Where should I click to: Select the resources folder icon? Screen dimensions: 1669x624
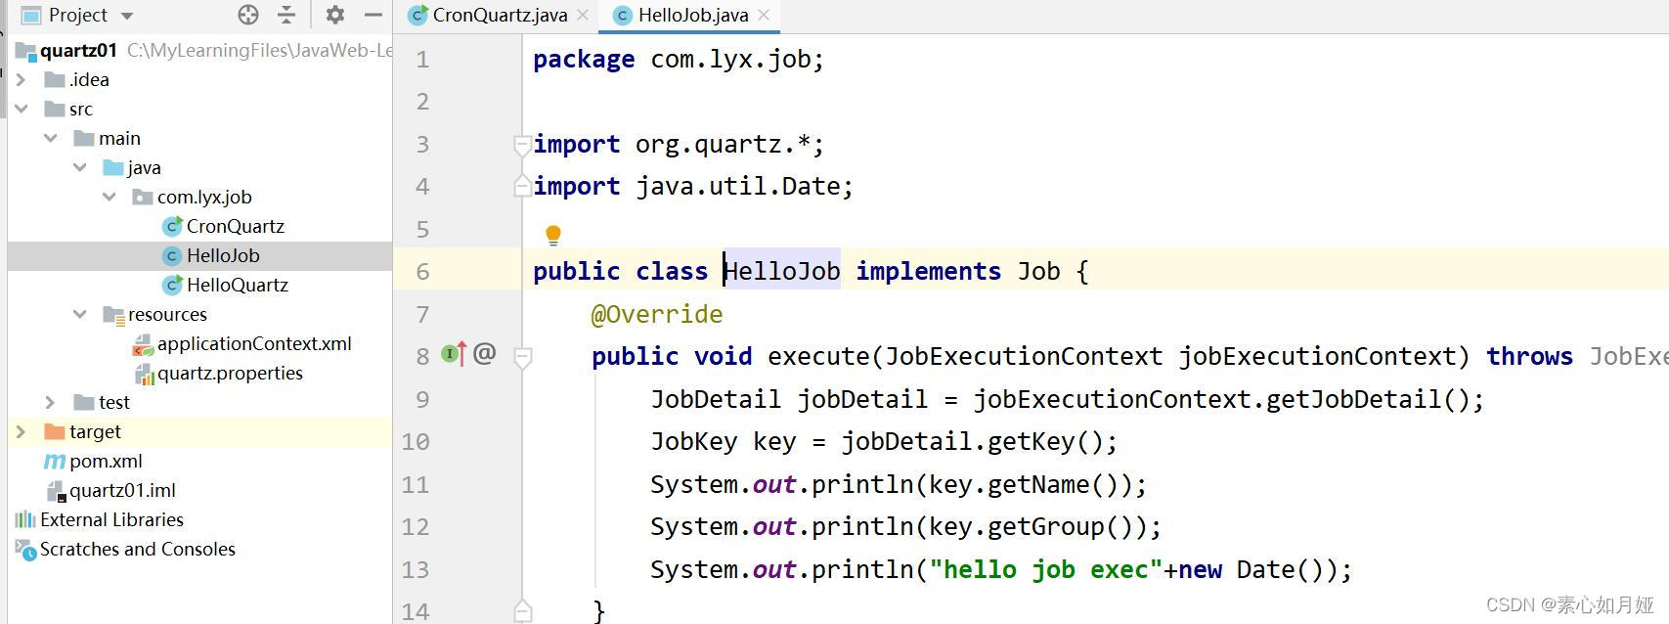[113, 314]
